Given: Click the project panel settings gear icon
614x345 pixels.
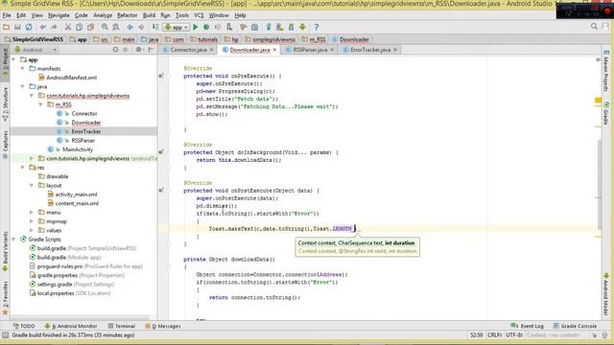Looking at the screenshot, I should [138, 50].
